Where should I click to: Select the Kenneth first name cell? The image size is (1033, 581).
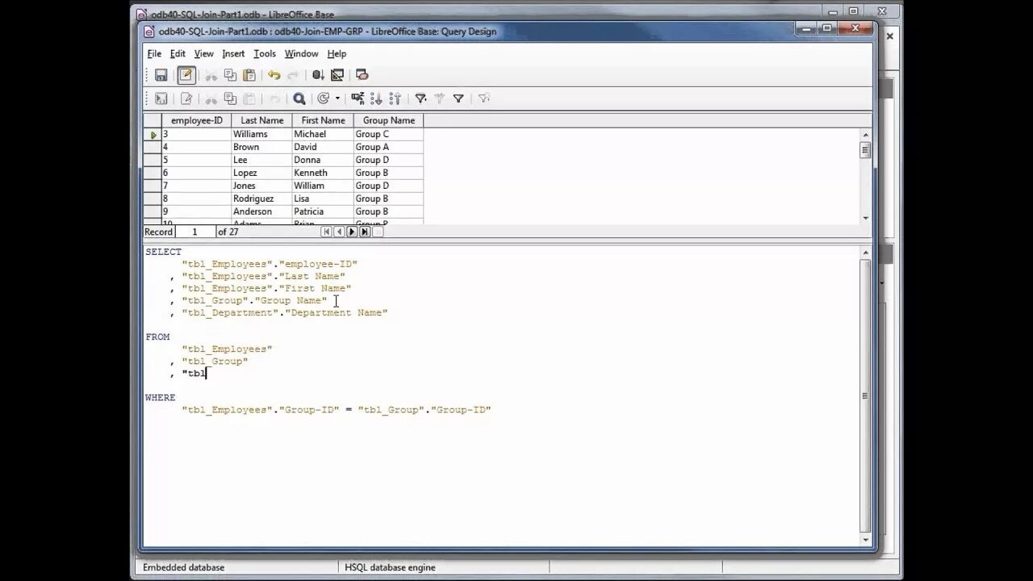click(x=323, y=173)
